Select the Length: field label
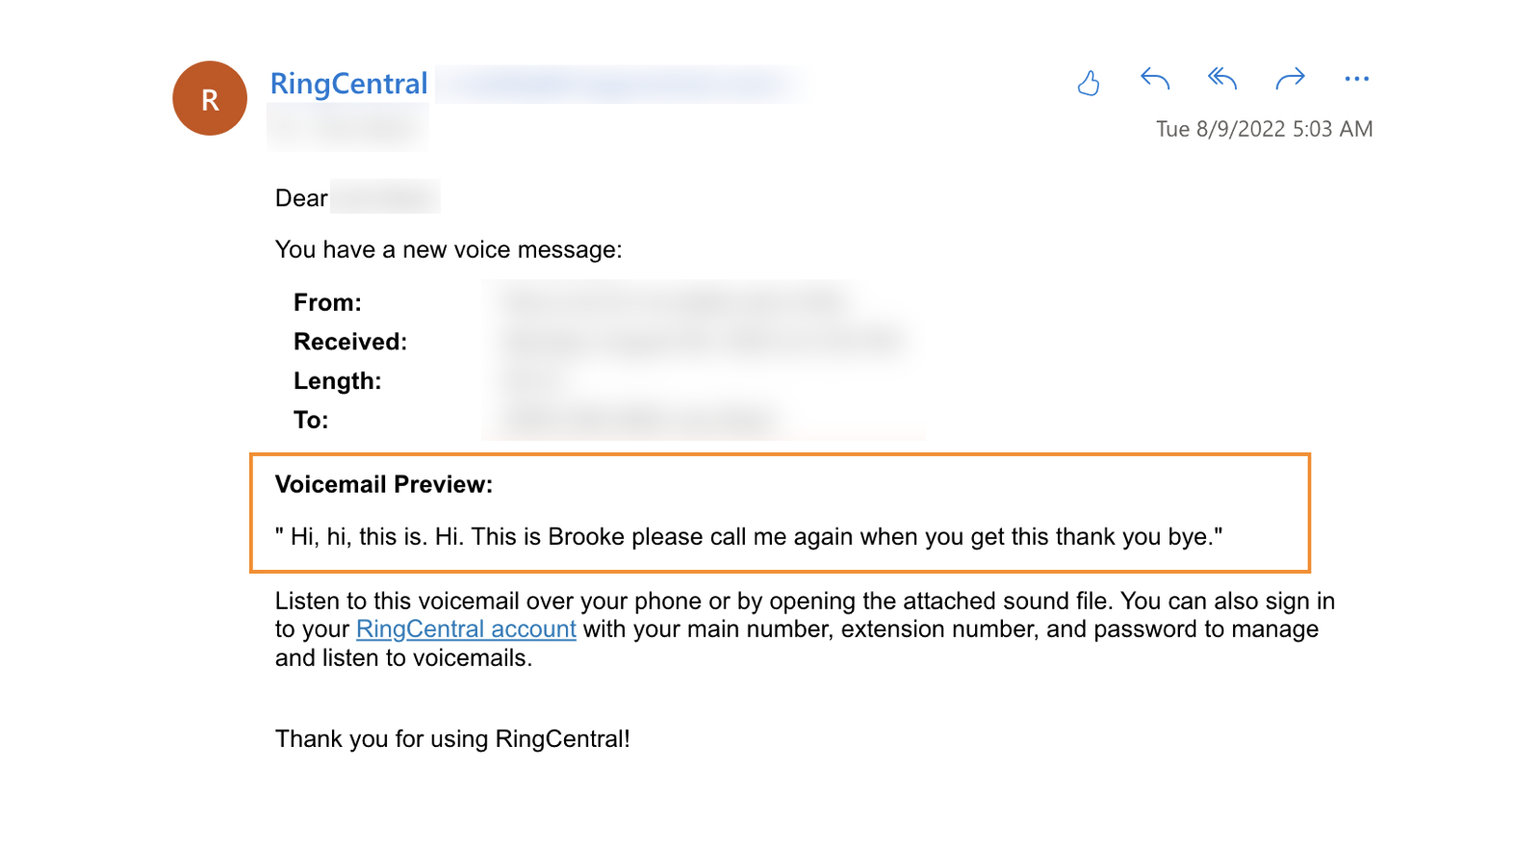This screenshot has height=847, width=1540. [338, 381]
